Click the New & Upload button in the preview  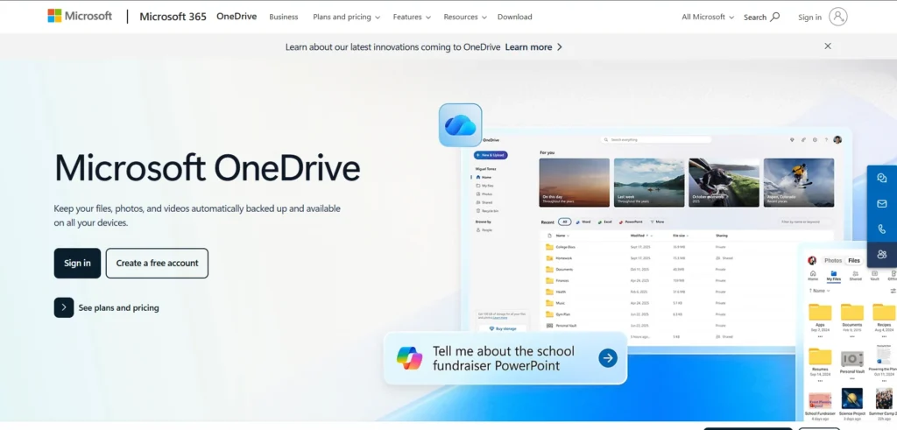pyautogui.click(x=491, y=155)
